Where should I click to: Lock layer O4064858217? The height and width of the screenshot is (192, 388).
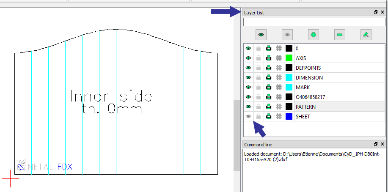pos(259,97)
